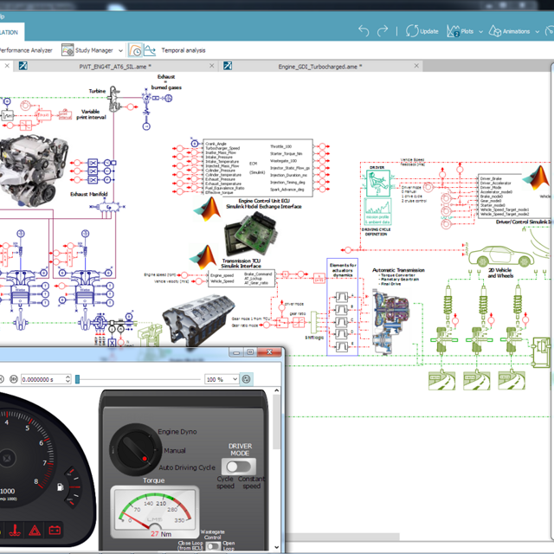Image resolution: width=554 pixels, height=554 pixels.
Task: Close the Engine_GDI_Turbocharged.ame tab
Action: (x=416, y=66)
